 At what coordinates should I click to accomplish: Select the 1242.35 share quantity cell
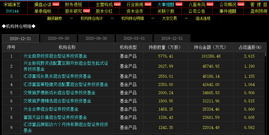coord(166,128)
